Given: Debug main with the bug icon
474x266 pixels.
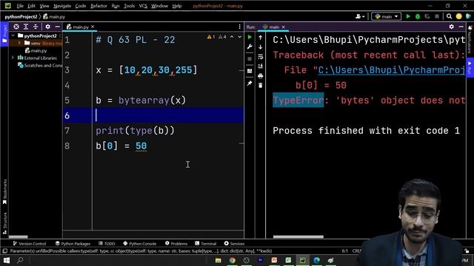Looking at the screenshot, I should [418, 16].
